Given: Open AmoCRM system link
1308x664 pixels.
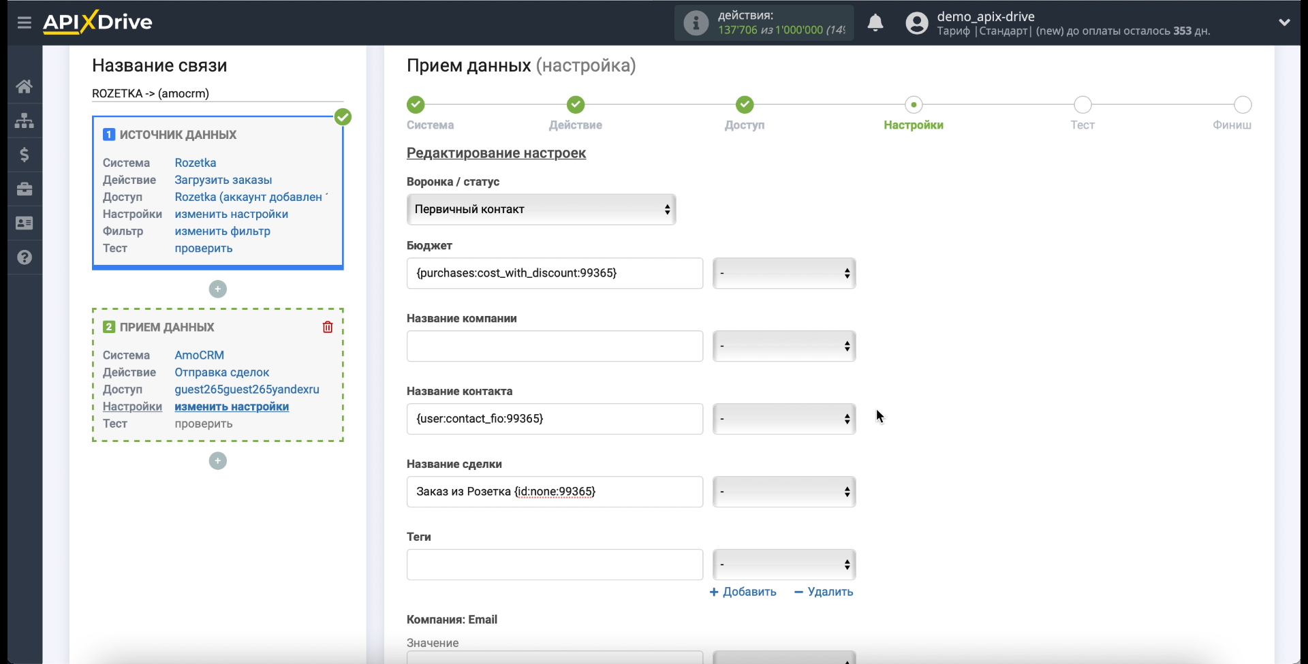Looking at the screenshot, I should point(200,355).
